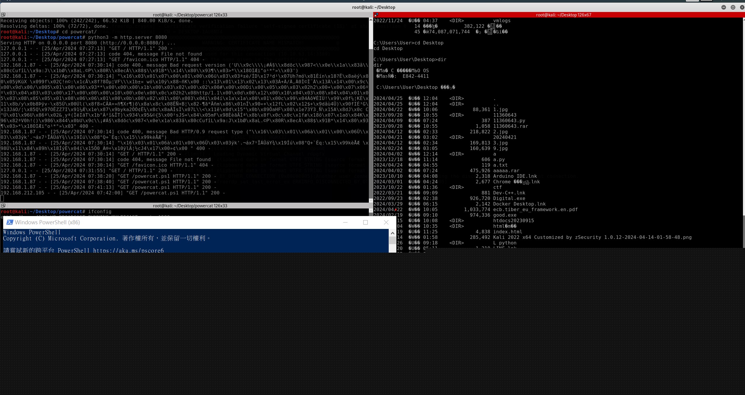This screenshot has width=745, height=395.
Task: Minimize the Terminator root@kali window
Action: tap(723, 7)
